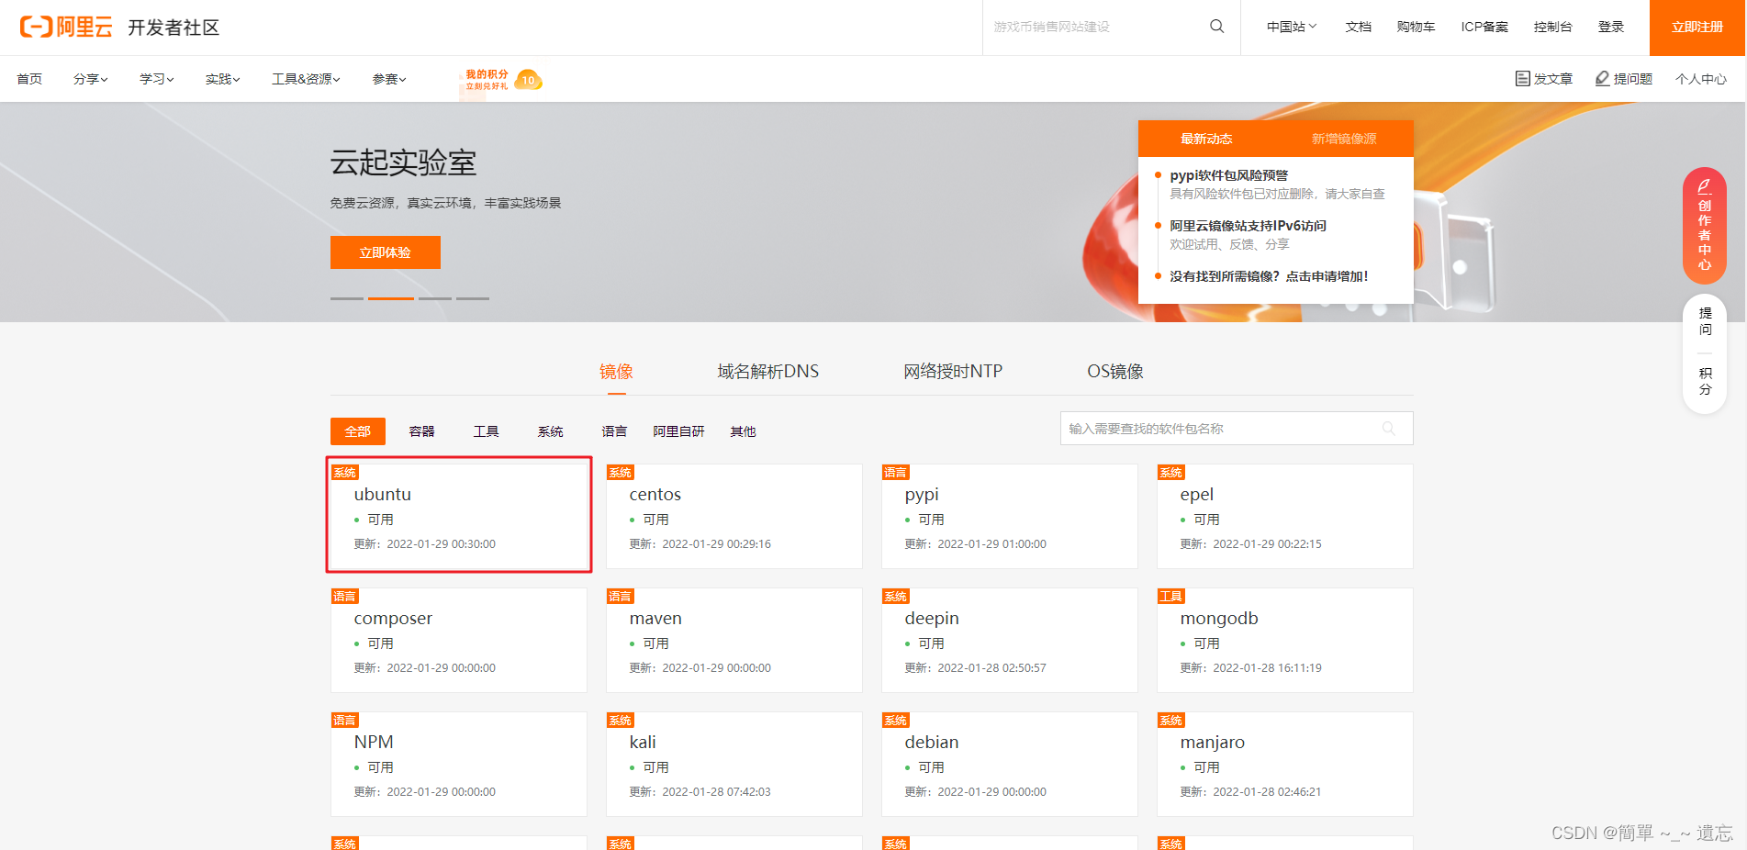Image resolution: width=1747 pixels, height=850 pixels.
Task: Click the 提问 floating sidebar button
Action: (x=1705, y=321)
